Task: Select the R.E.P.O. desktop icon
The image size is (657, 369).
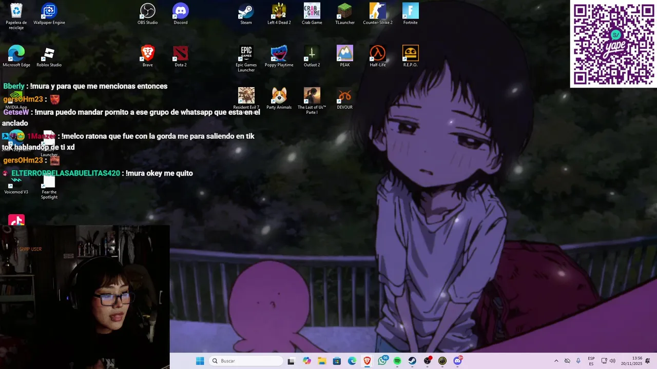Action: coord(411,56)
